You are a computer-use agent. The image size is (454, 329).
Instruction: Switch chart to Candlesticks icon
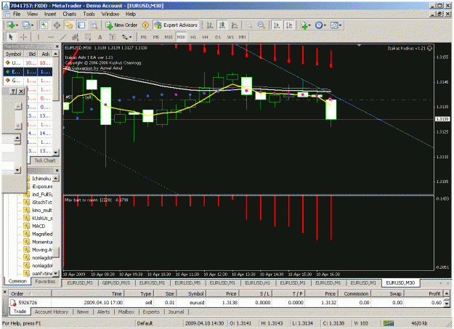222,25
